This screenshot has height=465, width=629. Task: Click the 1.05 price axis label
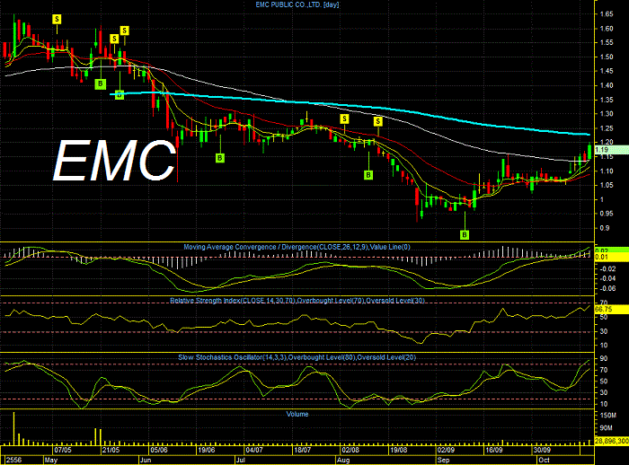tap(607, 185)
